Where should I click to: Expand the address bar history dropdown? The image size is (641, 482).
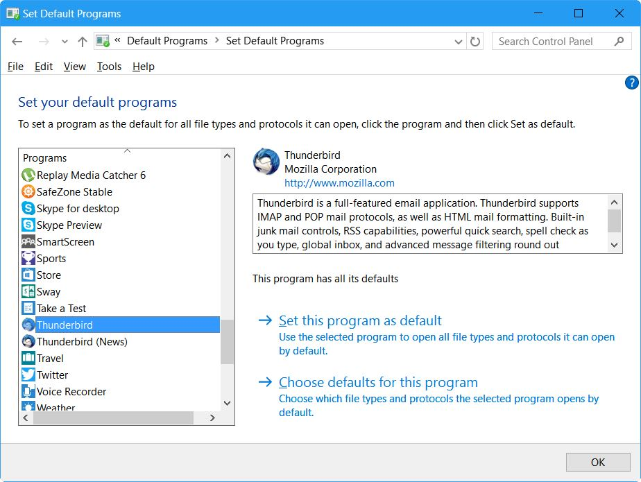point(459,42)
